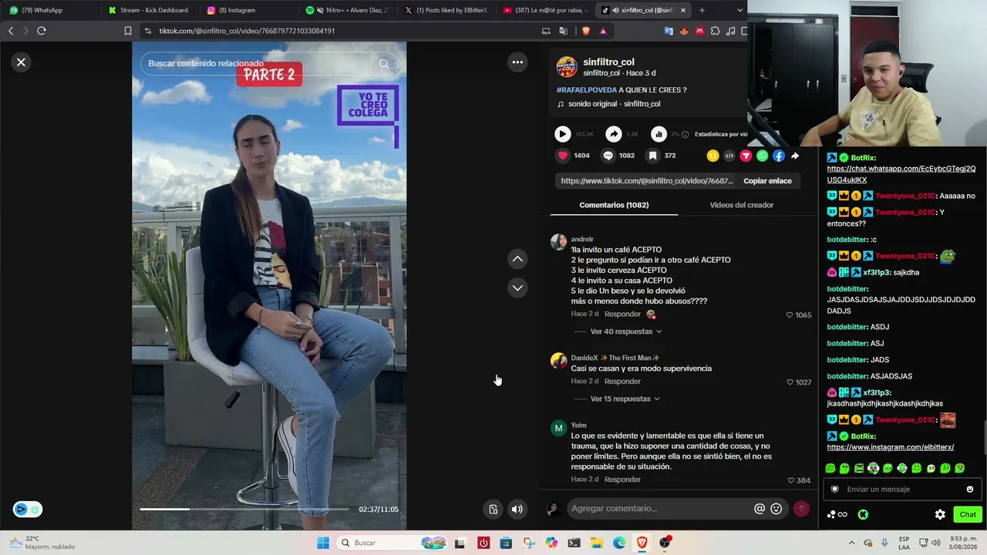Open the WhatsApp chat link in stream chat
The height and width of the screenshot is (555, 987).
pos(901,174)
